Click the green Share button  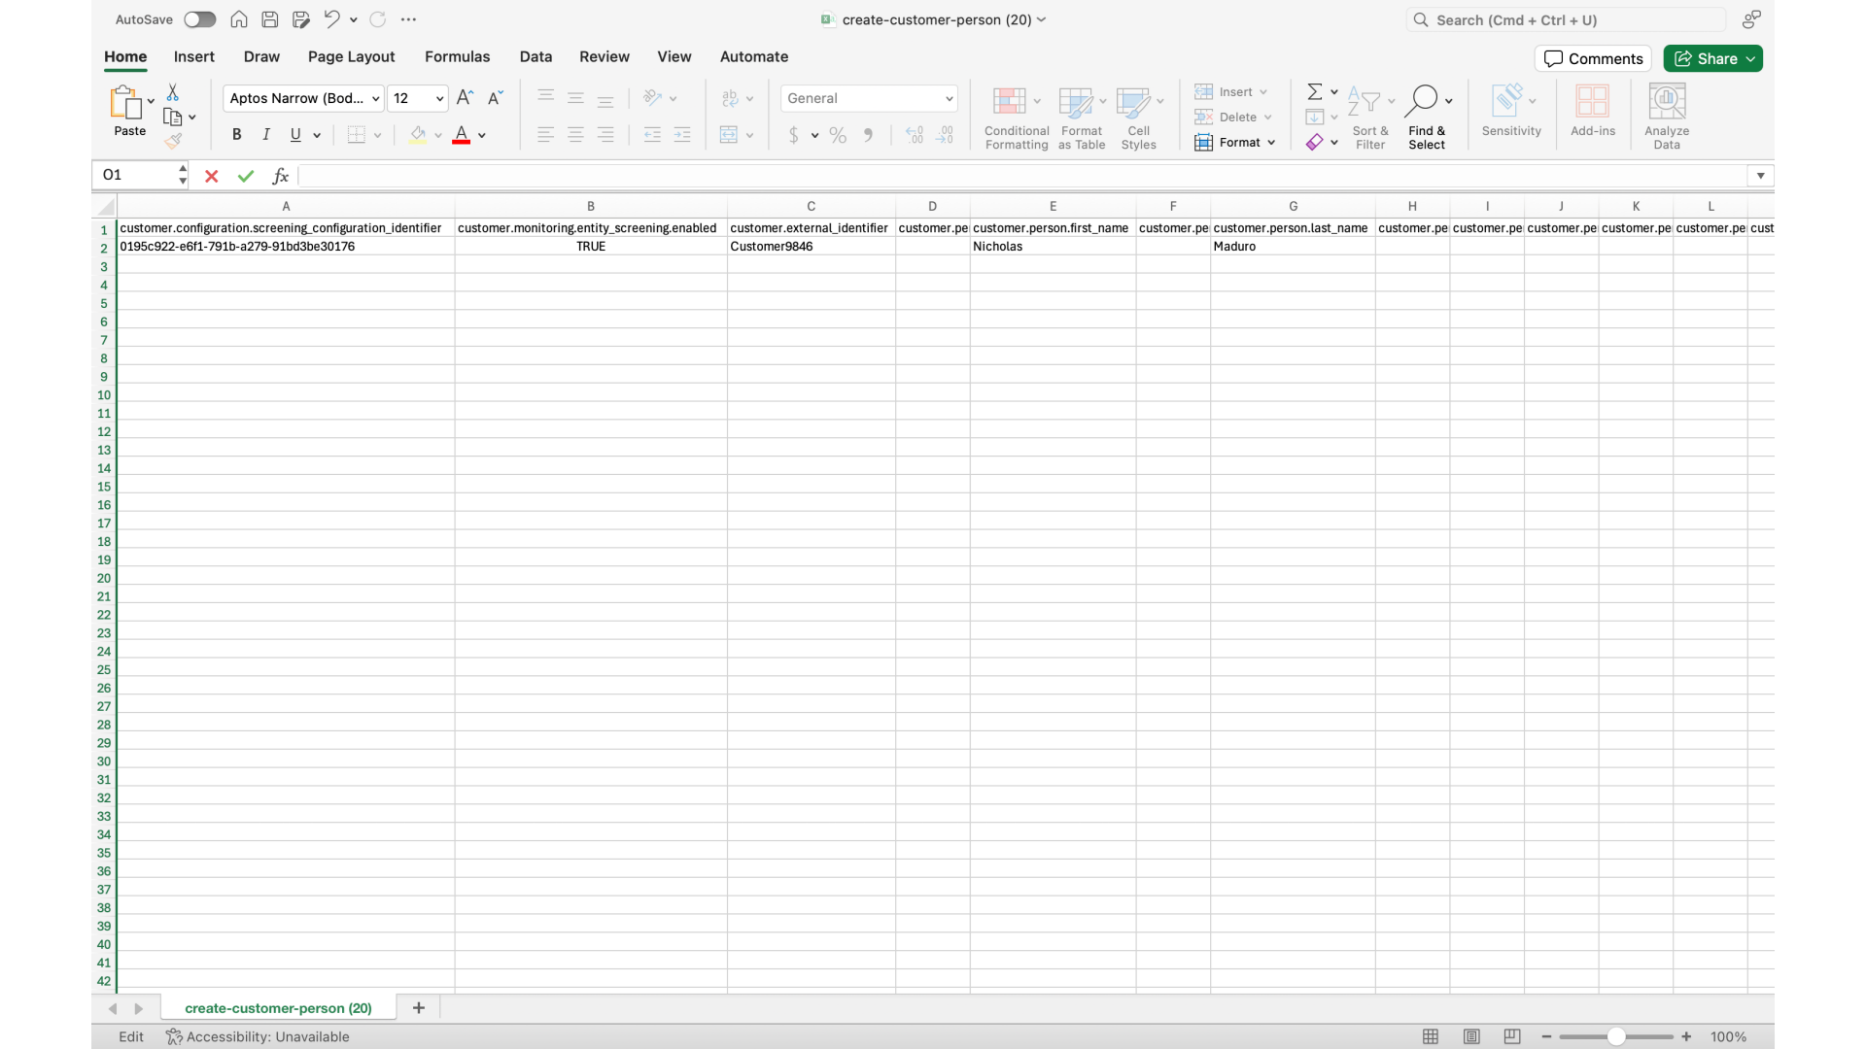coord(1711,58)
